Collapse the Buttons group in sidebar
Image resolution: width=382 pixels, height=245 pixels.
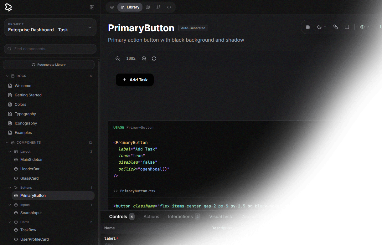coord(10,188)
